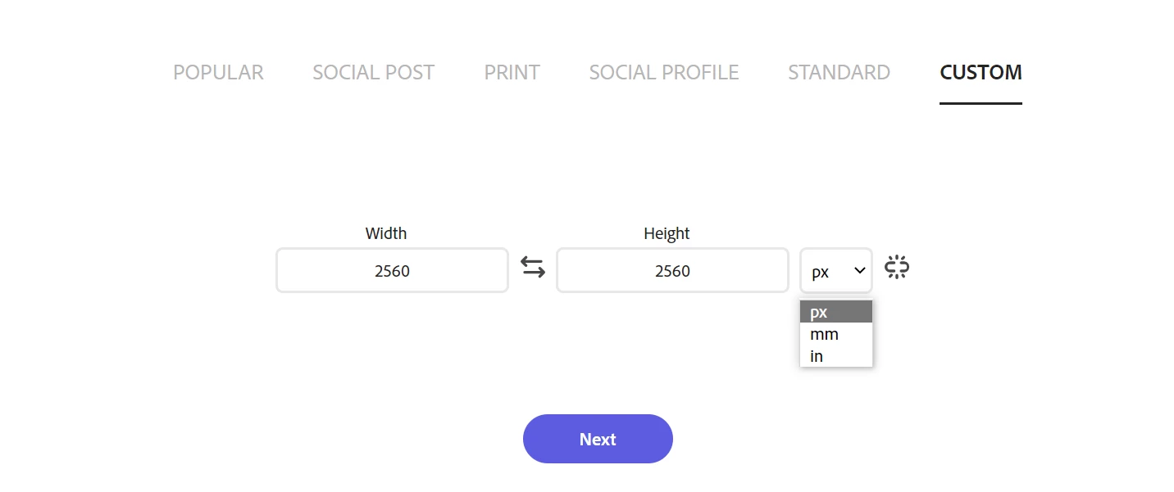Viewport: 1174px width, 492px height.
Task: Collapse the unit dropdown via its chevron
Action: 859,270
